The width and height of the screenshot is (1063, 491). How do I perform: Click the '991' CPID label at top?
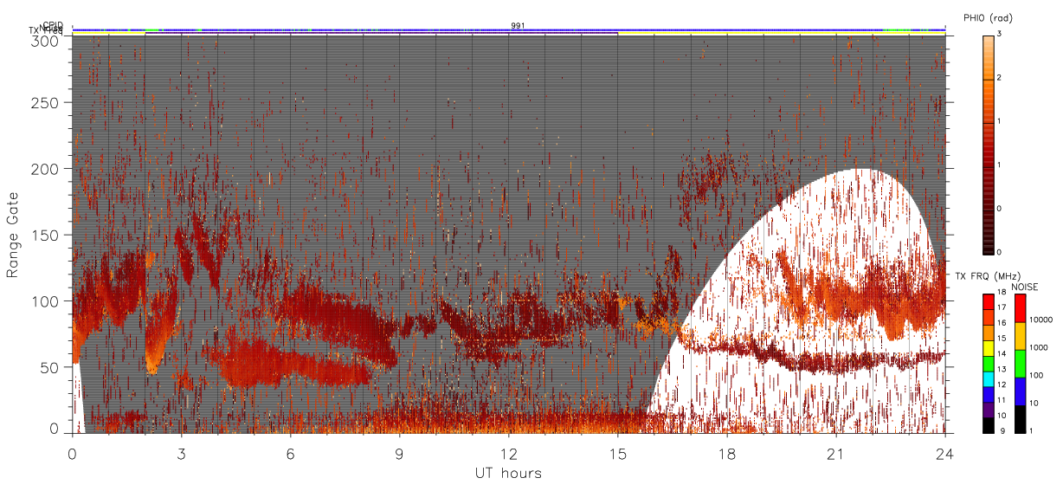(518, 26)
